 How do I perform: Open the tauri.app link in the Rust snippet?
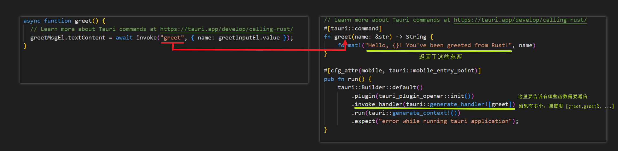(x=520, y=20)
